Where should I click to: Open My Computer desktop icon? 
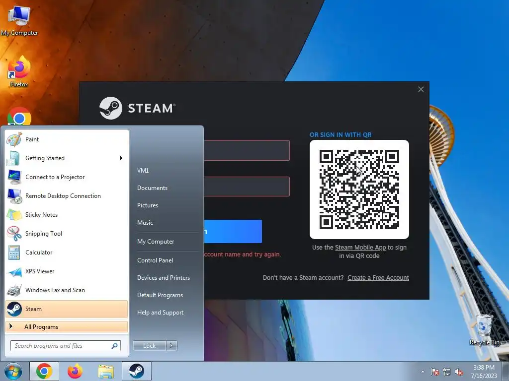click(x=19, y=20)
